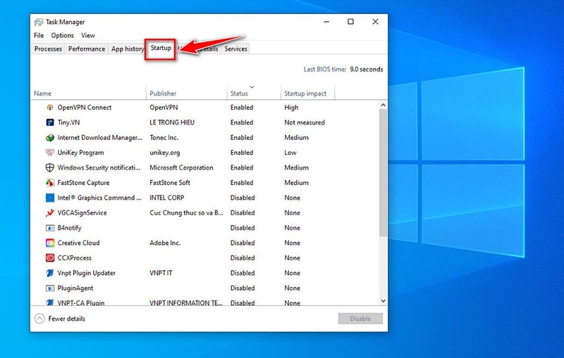Click publisher 'unikey.org'
The width and height of the screenshot is (564, 358).
(165, 153)
